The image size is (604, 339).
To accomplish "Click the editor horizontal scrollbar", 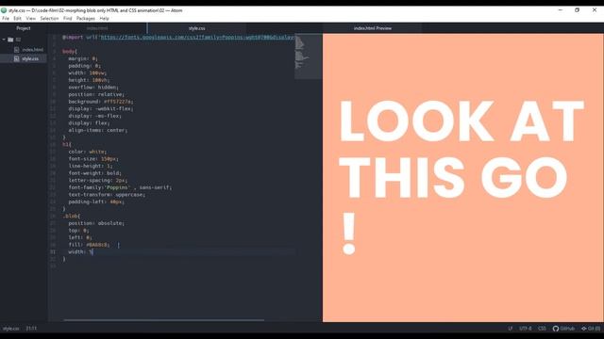I will point(164,320).
